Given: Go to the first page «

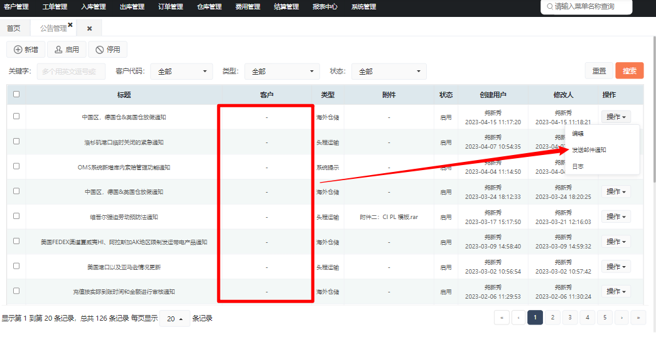Looking at the screenshot, I should click(x=501, y=318).
